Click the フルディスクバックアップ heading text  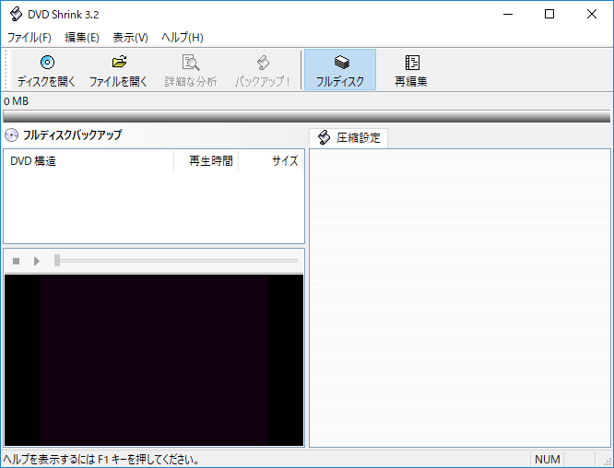click(73, 135)
